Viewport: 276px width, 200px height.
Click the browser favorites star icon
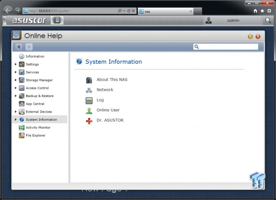[x=262, y=11]
